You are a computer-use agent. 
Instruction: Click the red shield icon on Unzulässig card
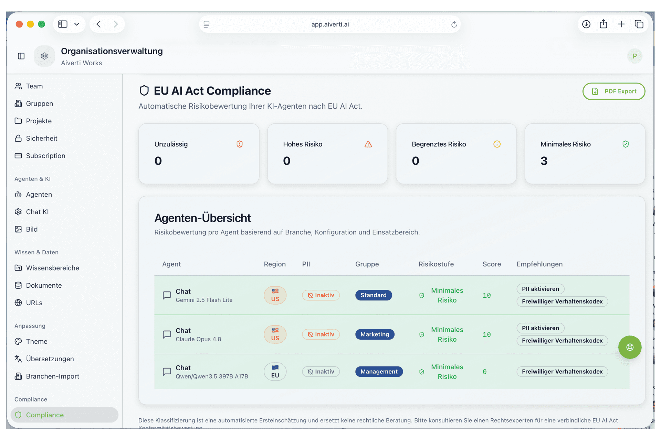(x=240, y=144)
